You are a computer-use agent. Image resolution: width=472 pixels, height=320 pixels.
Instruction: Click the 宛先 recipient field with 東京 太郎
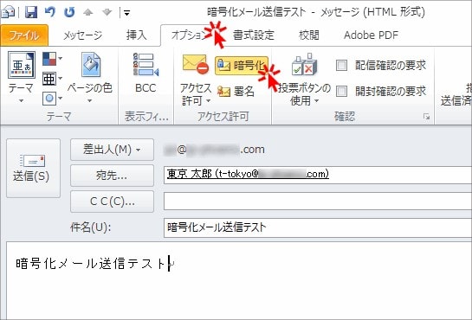[x=318, y=175]
